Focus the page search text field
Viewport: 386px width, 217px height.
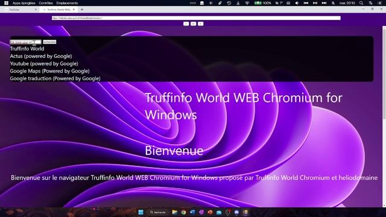pos(25,42)
